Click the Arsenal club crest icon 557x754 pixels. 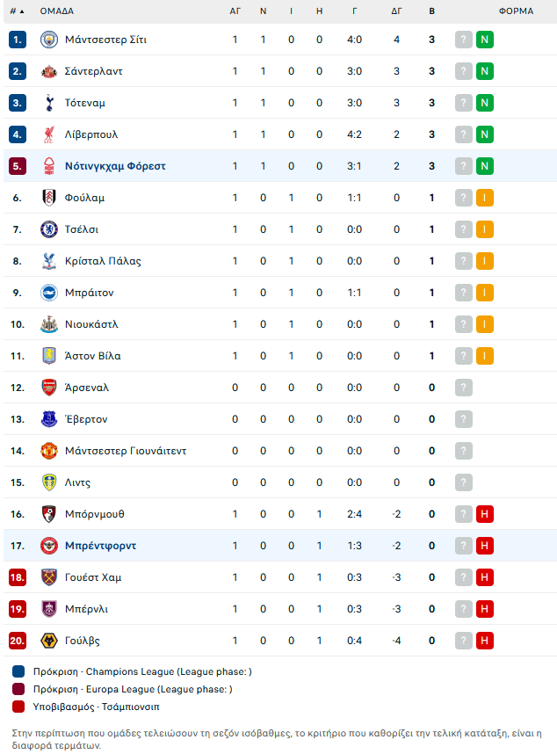point(48,388)
